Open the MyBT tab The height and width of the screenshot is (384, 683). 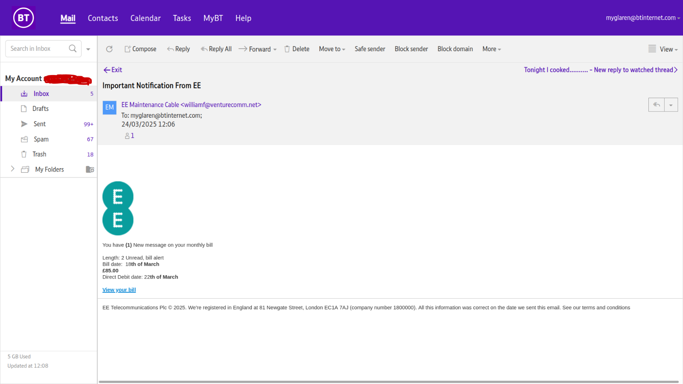[x=213, y=18]
